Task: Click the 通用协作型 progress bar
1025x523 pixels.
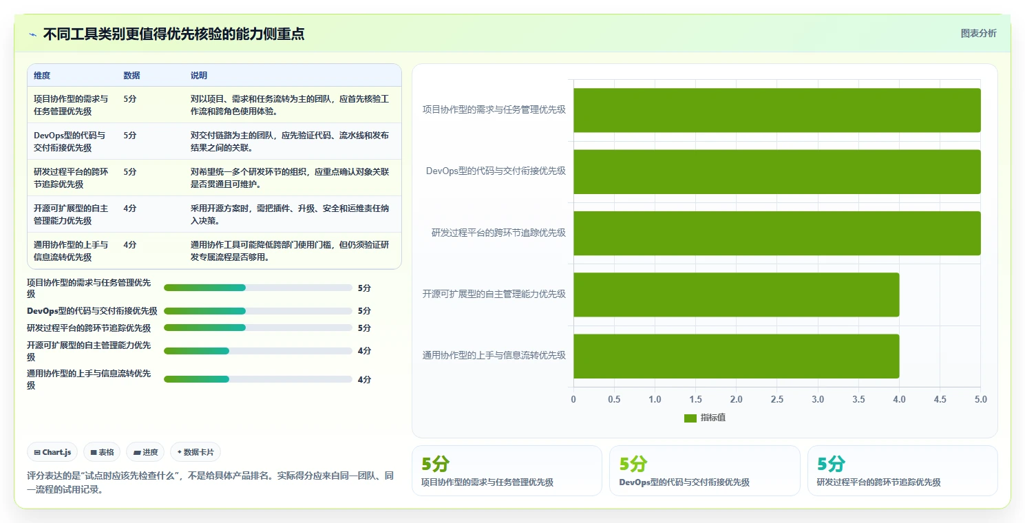Action: tap(258, 379)
